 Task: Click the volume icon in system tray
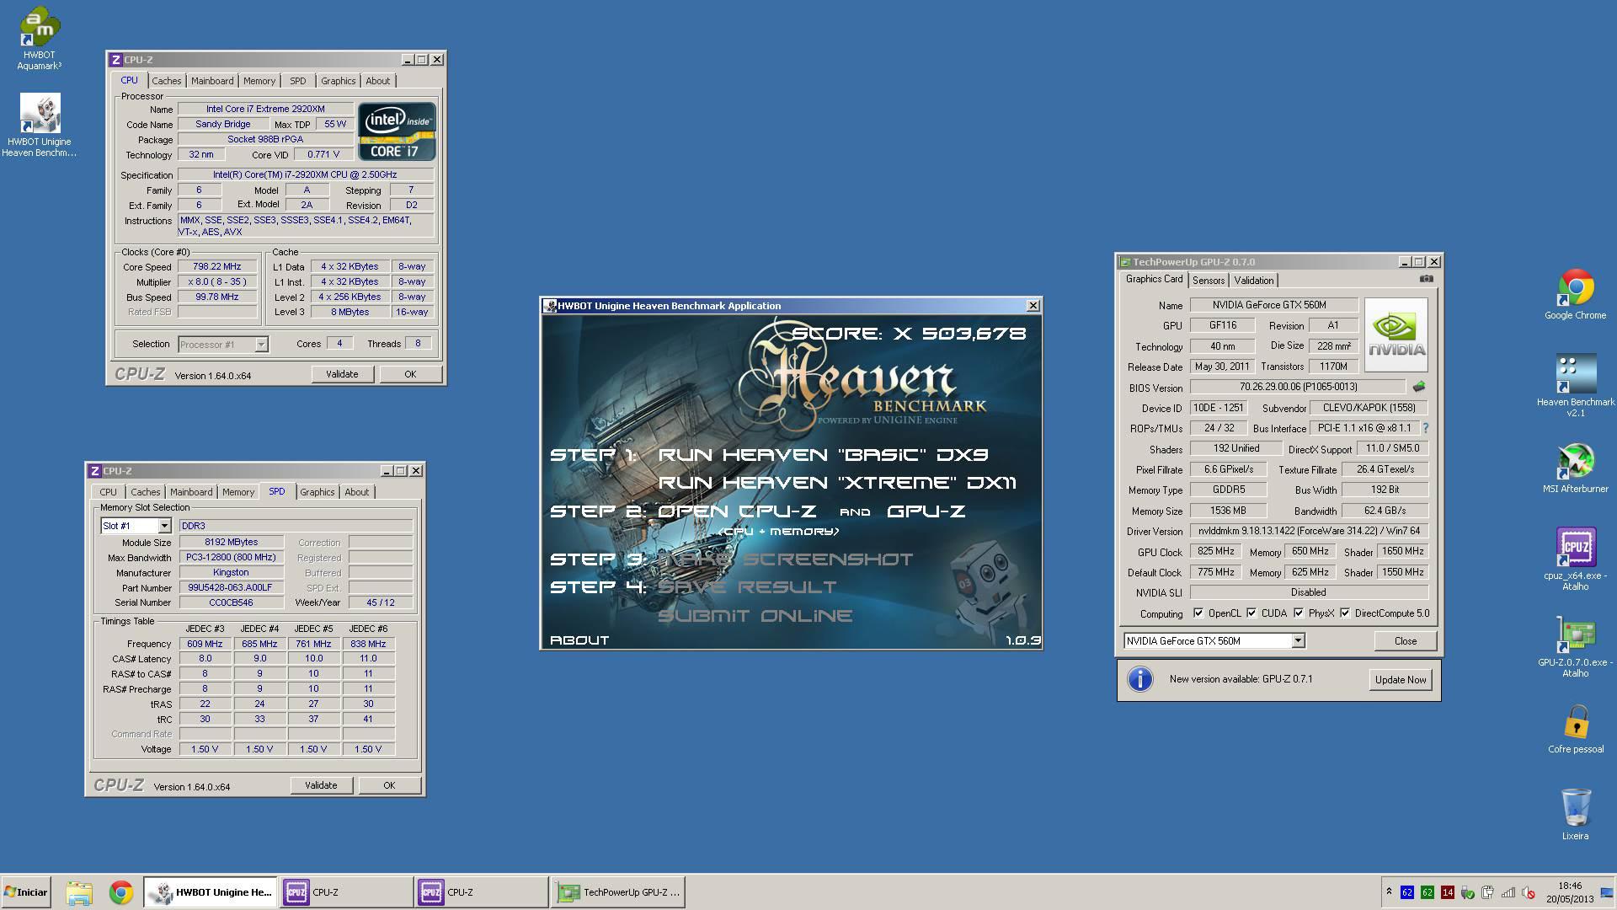click(x=1528, y=892)
